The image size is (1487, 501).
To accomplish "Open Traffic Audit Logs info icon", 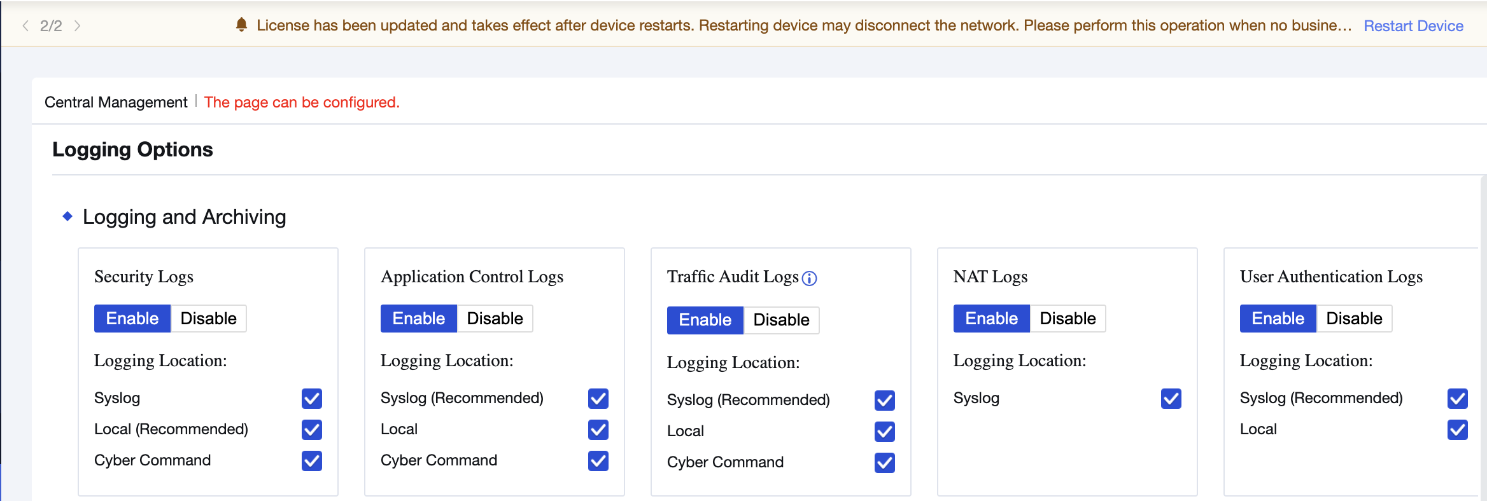I will coord(809,278).
